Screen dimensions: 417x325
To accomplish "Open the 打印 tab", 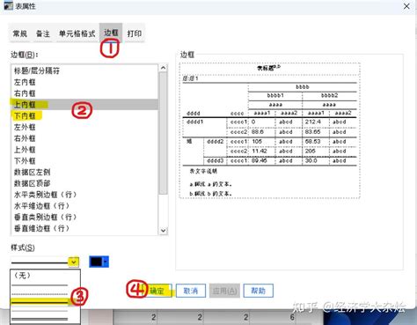I will pos(135,33).
